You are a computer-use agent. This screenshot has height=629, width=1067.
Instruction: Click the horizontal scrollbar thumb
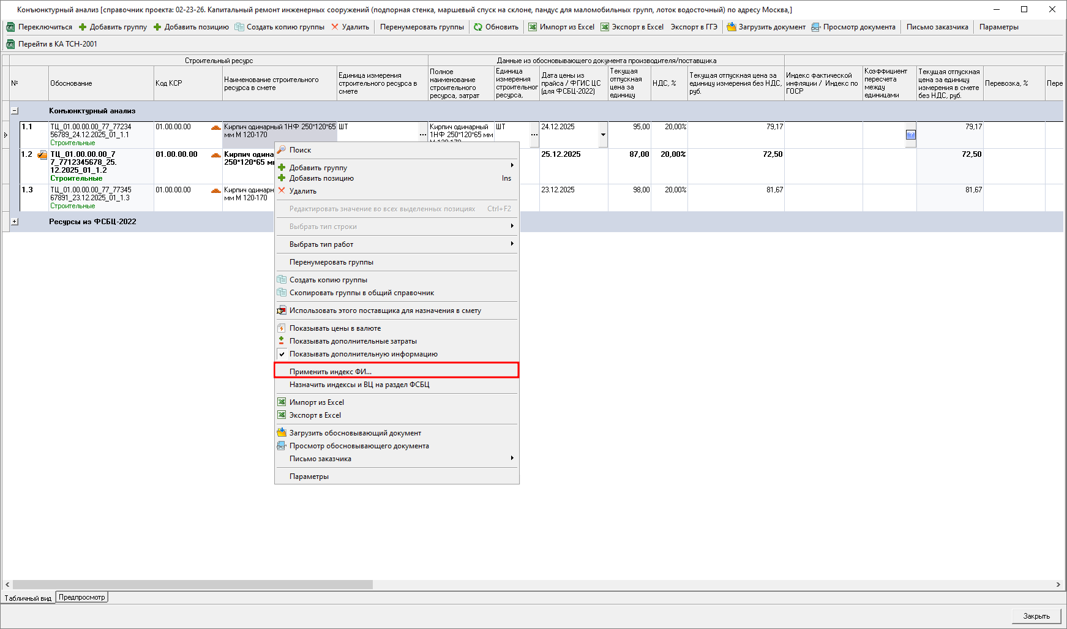click(x=192, y=585)
